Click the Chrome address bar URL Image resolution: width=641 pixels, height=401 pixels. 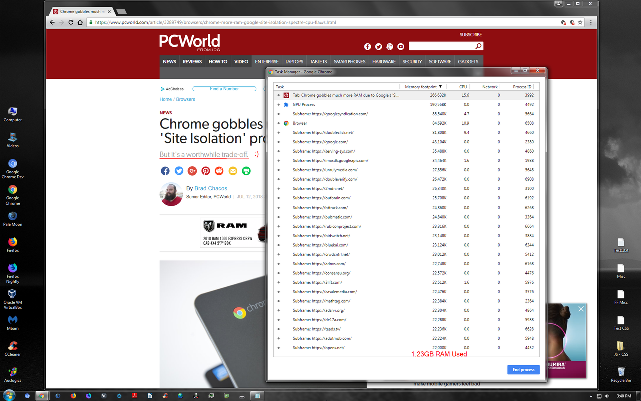pos(215,22)
